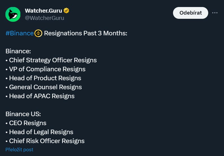Screen dimensions: 224x156
Task: Click the Binance logo emoji
Action: 38,33
